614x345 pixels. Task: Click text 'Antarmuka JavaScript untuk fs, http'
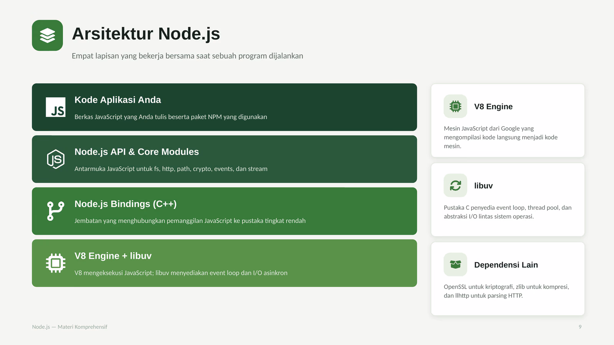click(125, 169)
